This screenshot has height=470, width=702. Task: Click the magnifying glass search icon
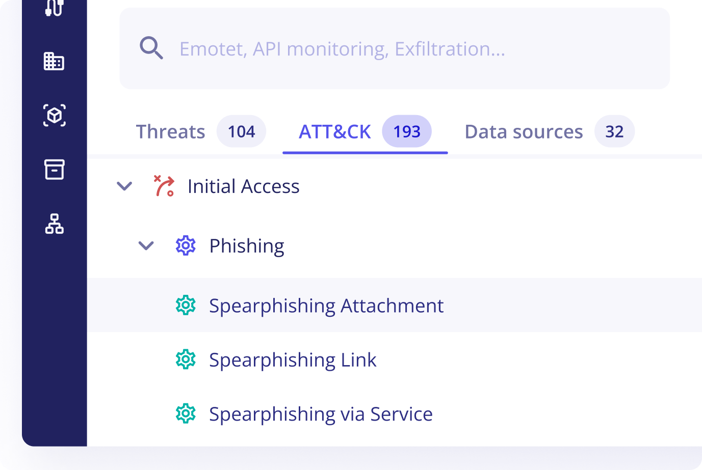click(x=151, y=48)
